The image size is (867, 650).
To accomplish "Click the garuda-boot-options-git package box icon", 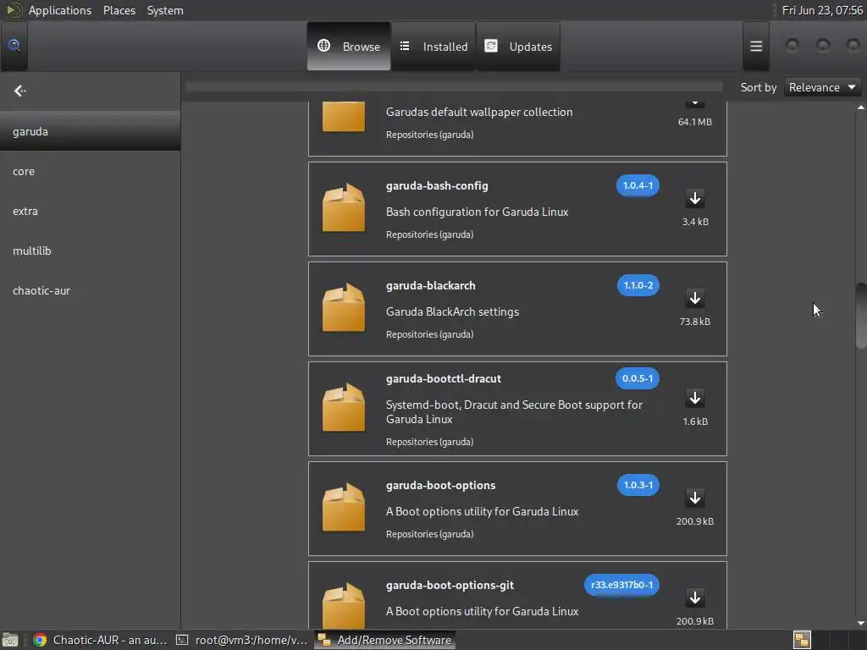I will click(344, 605).
